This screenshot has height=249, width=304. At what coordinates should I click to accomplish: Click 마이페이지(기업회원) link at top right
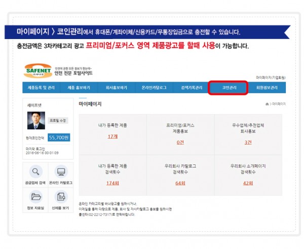tap(271, 77)
